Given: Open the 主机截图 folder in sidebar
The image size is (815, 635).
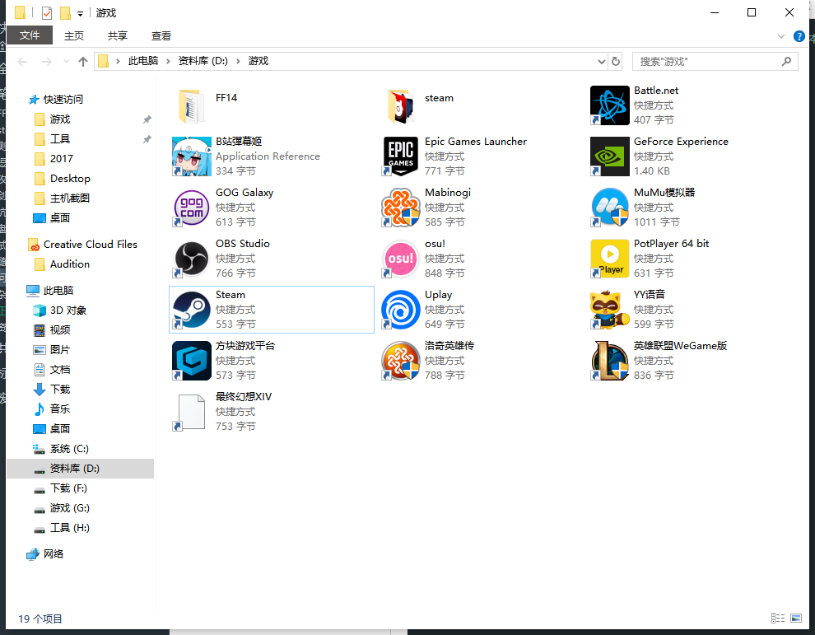Looking at the screenshot, I should [x=70, y=198].
